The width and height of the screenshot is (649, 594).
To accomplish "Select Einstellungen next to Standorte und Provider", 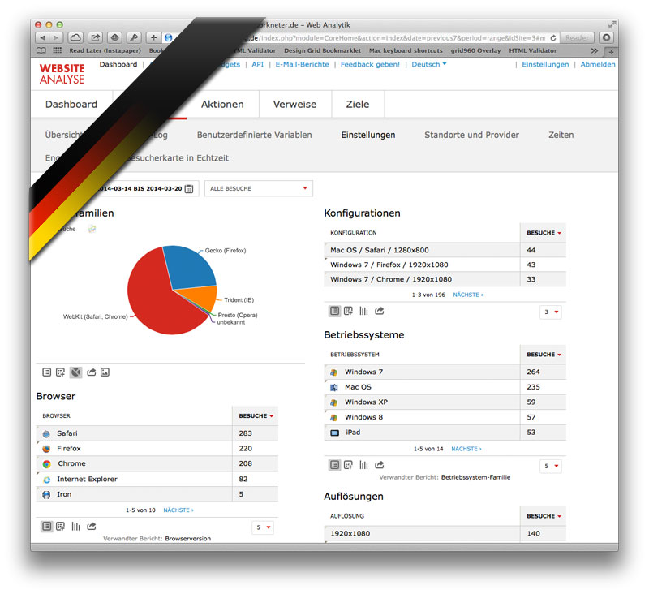I will [368, 135].
